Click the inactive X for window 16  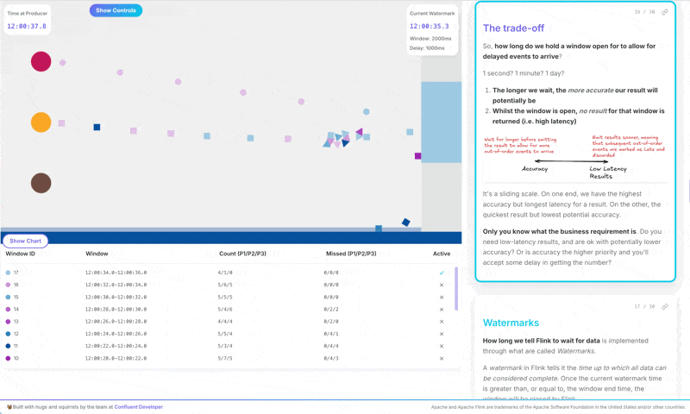(x=442, y=285)
